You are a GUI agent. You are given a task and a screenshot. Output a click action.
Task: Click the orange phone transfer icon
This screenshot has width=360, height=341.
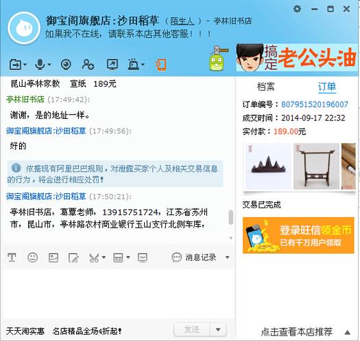coord(160,65)
